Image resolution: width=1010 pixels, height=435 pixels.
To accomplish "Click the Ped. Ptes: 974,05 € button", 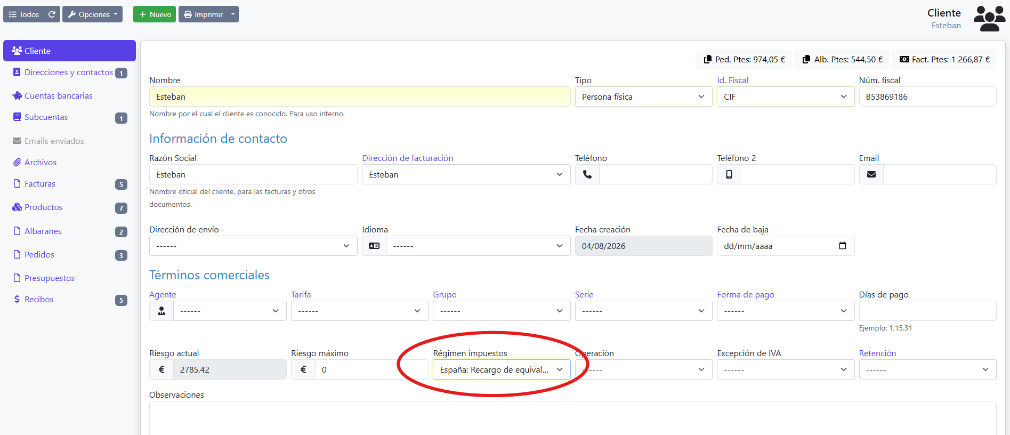I will click(744, 59).
